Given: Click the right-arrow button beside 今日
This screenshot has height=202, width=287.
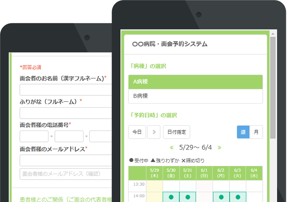Looking at the screenshot, I should 153,132.
